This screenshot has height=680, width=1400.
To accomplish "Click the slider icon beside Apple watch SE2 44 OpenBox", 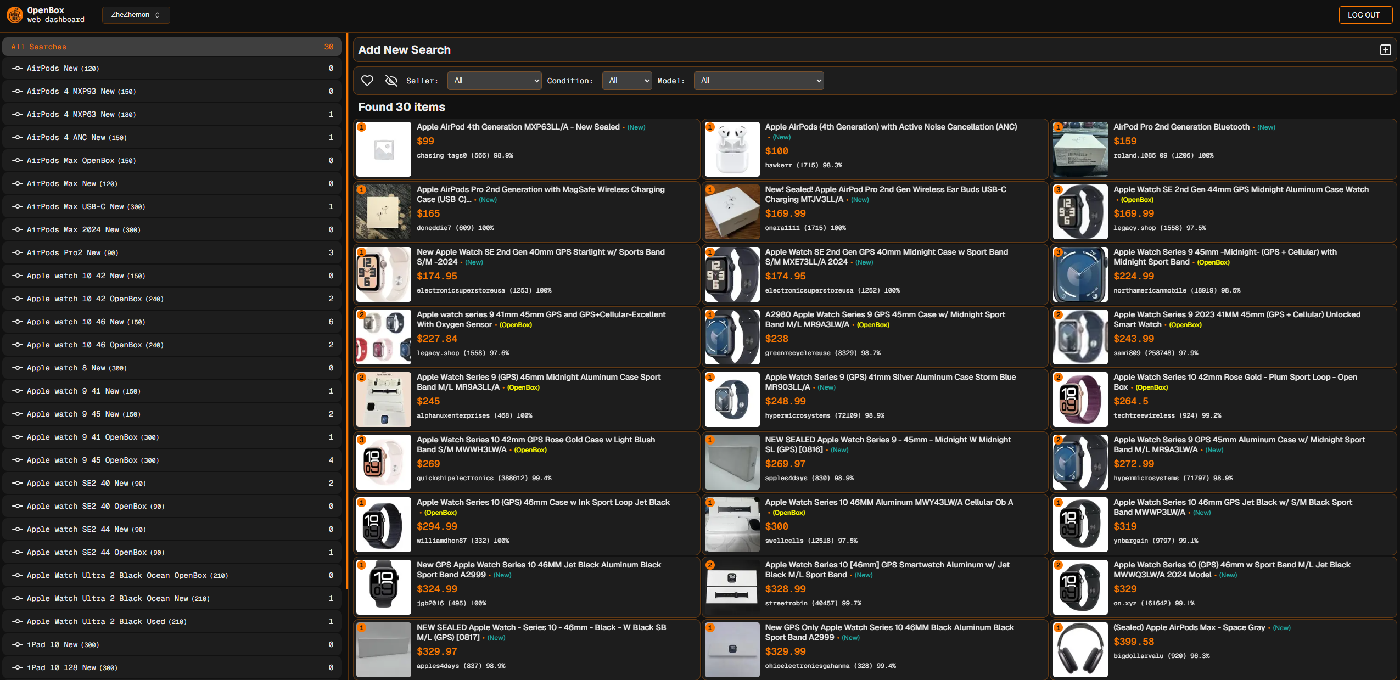I will click(18, 552).
